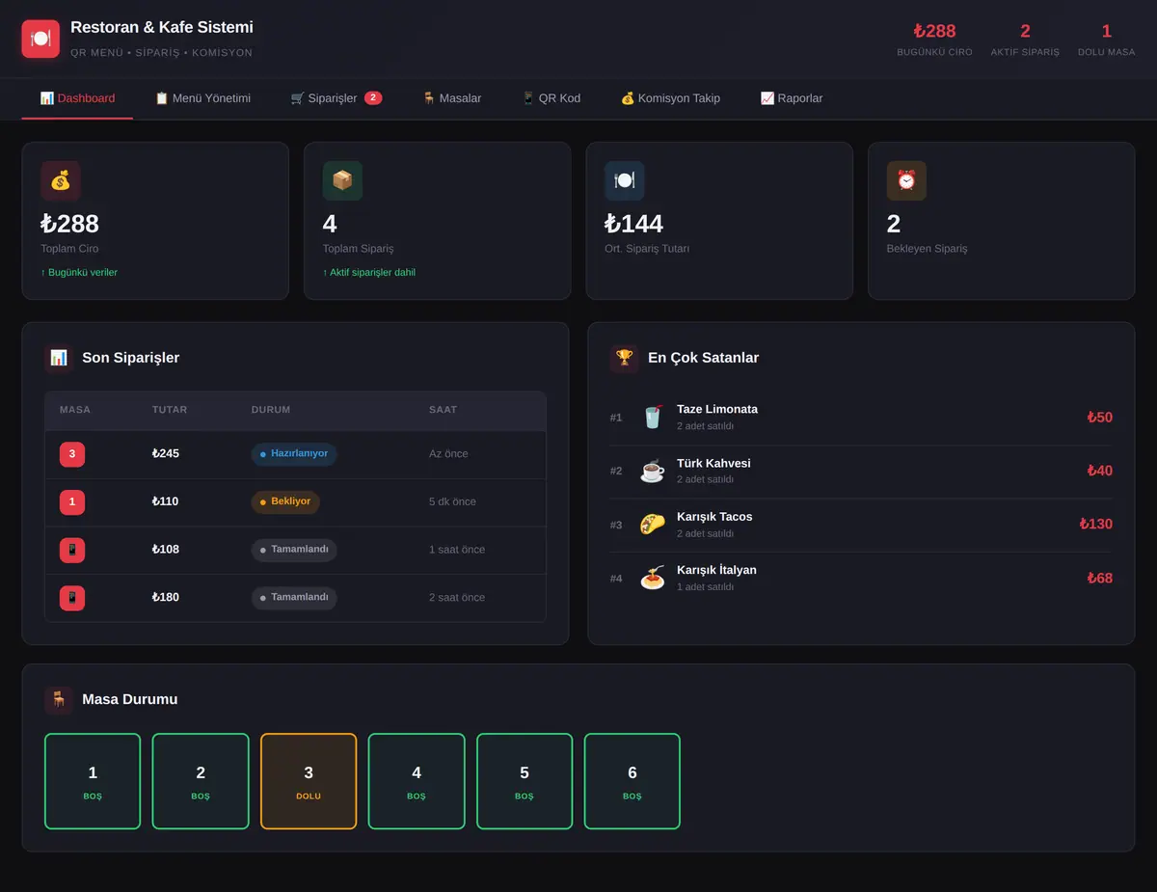Click the ₺245 order amount
The height and width of the screenshot is (892, 1157).
[x=166, y=454]
